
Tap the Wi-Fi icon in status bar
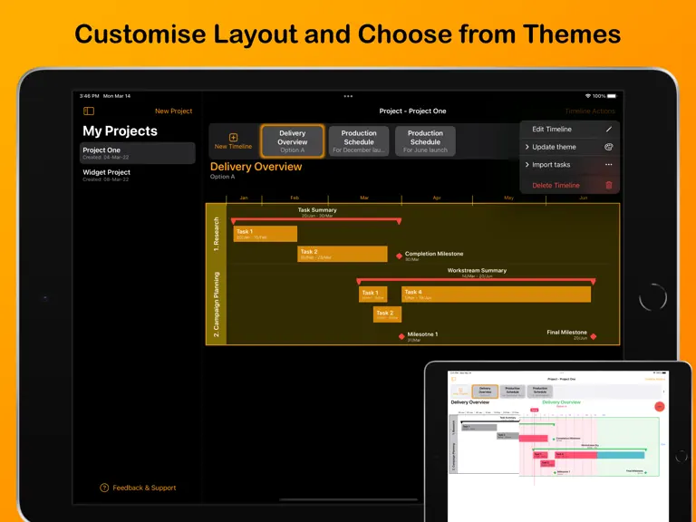(588, 96)
